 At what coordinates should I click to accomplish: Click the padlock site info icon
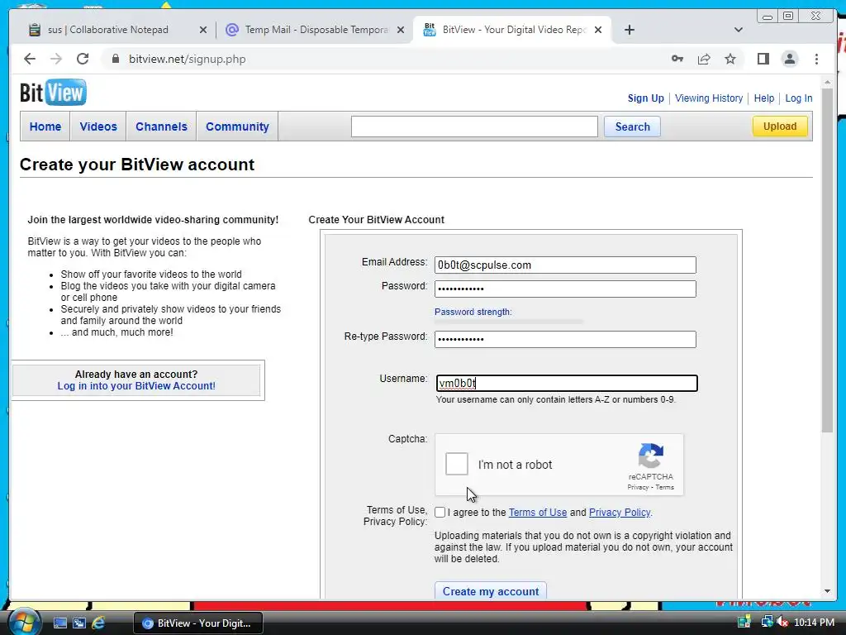click(x=116, y=59)
